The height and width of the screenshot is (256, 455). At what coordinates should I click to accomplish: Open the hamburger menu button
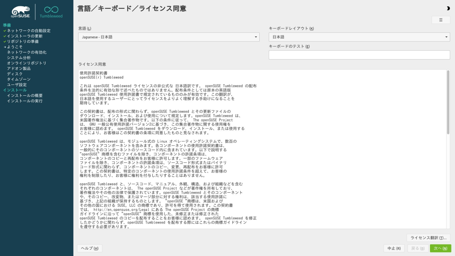coord(441,20)
